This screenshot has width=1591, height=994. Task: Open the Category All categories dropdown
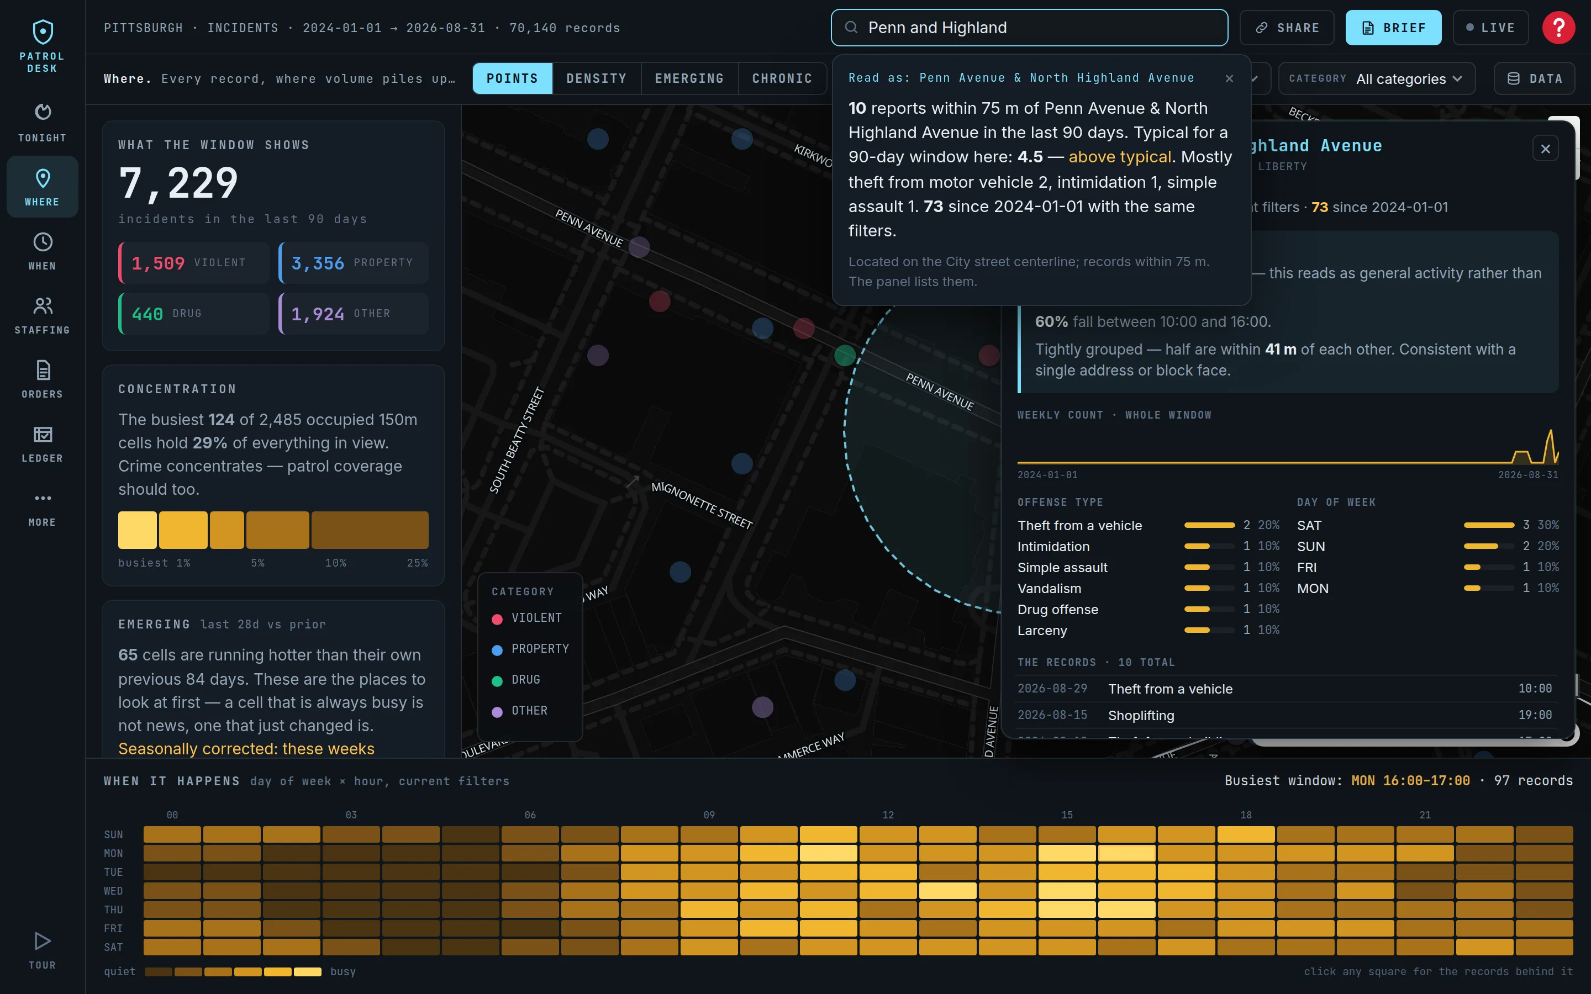(1377, 79)
